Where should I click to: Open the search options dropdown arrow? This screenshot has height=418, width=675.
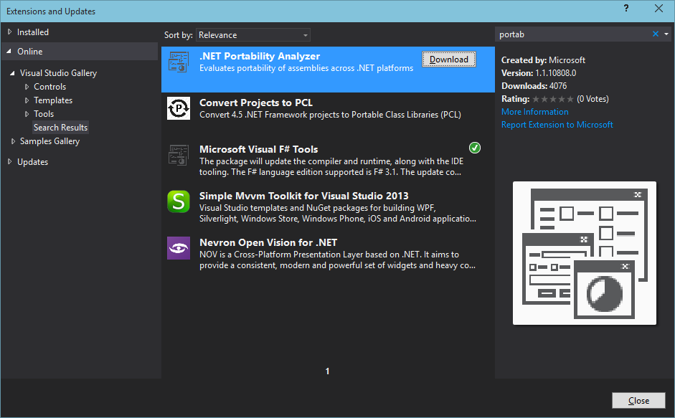click(666, 34)
